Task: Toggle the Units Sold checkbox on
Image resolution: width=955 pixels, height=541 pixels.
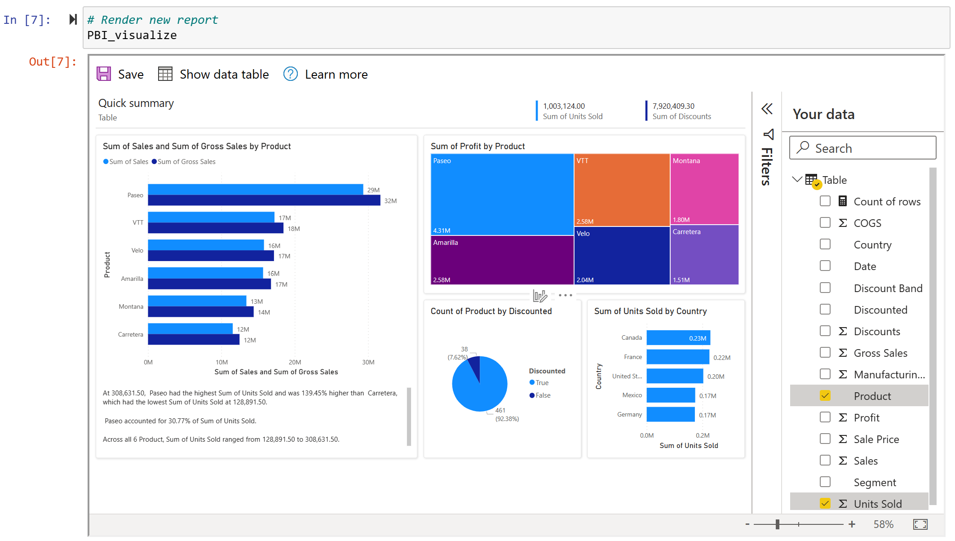Action: 825,503
